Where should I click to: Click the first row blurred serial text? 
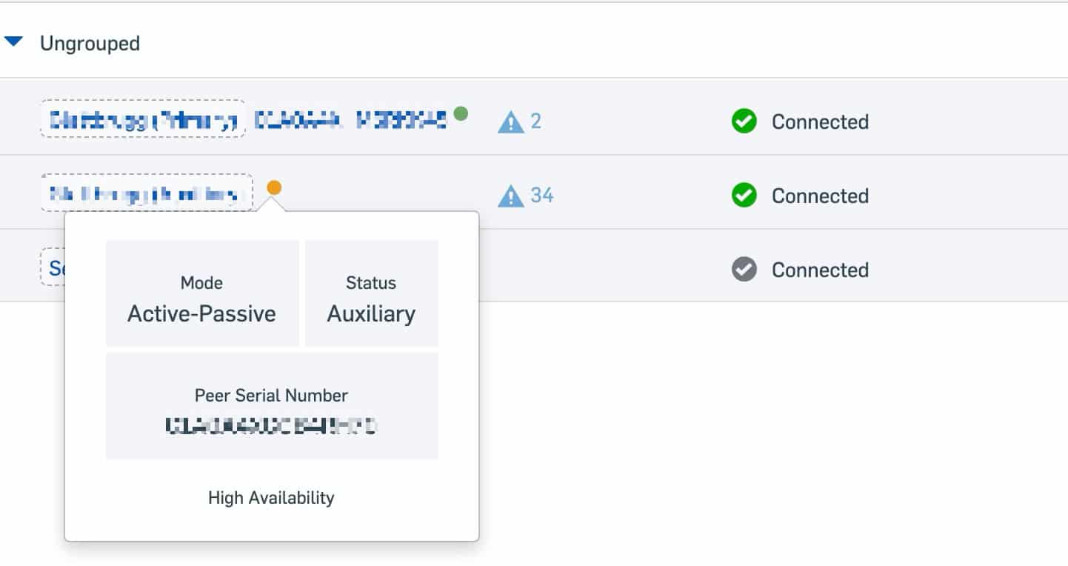[350, 119]
